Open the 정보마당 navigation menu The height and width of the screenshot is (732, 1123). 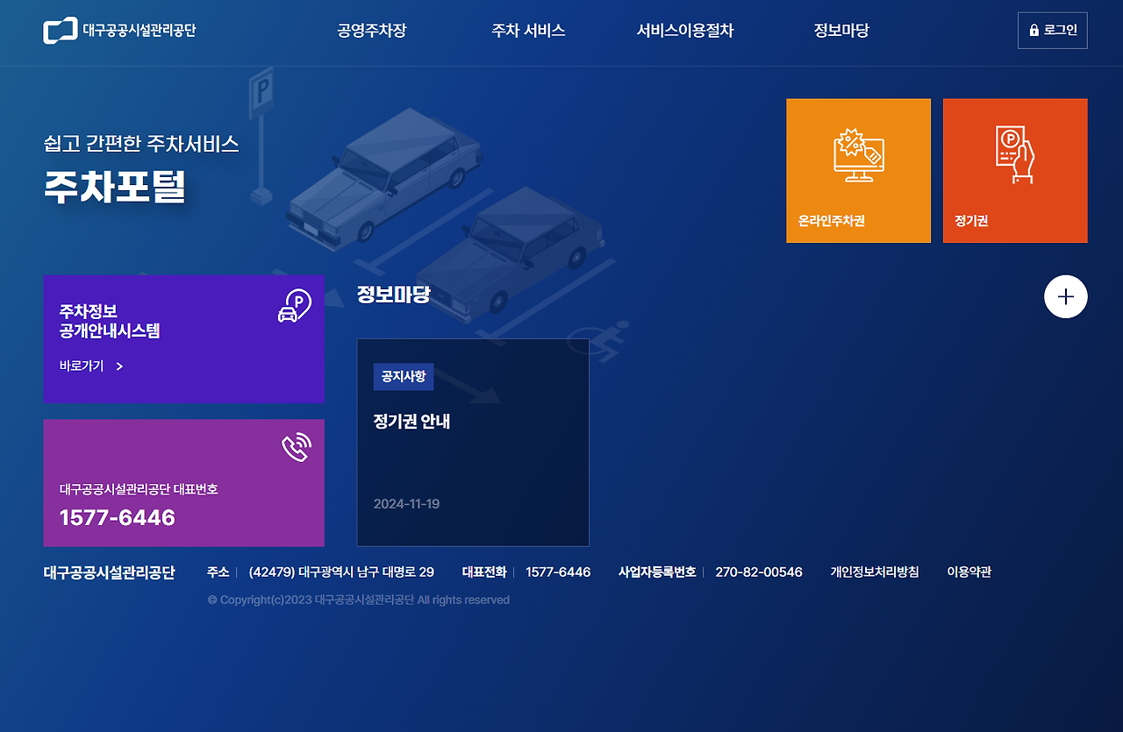(x=840, y=30)
